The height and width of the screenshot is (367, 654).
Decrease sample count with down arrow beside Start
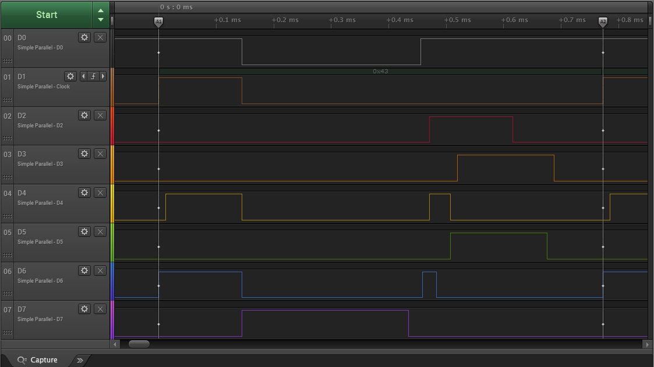(x=101, y=20)
